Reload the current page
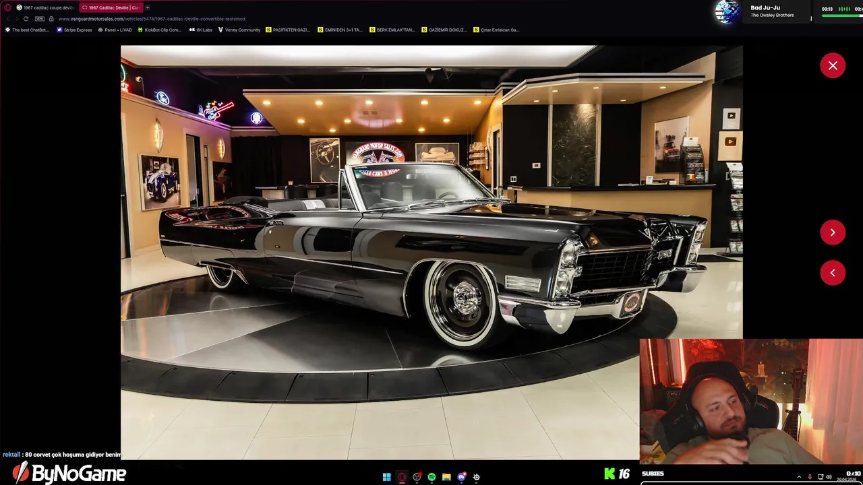This screenshot has width=863, height=485. 26,19
